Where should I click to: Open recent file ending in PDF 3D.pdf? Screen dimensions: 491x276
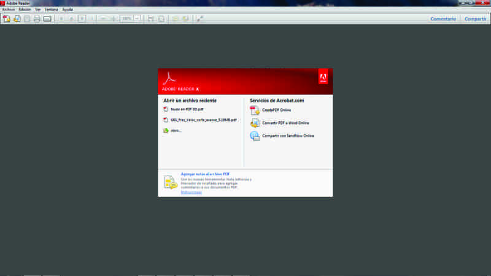click(187, 109)
